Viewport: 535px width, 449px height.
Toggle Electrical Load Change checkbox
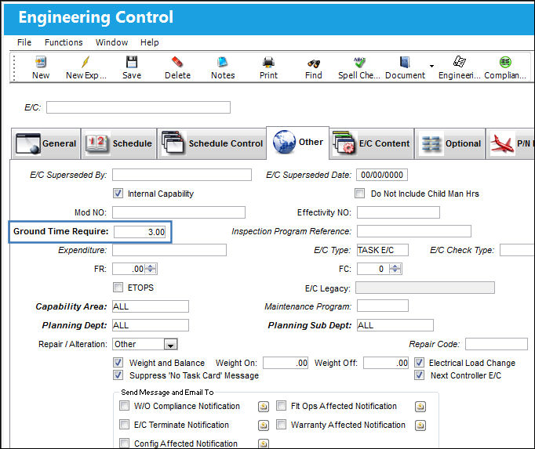[x=420, y=362]
